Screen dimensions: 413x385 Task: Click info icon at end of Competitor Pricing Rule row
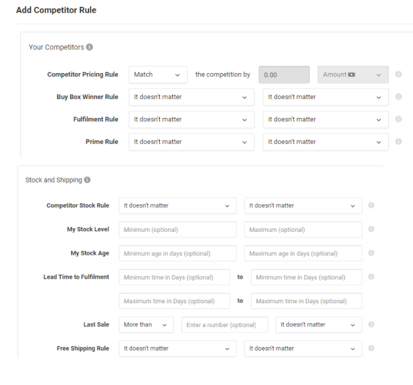coord(398,74)
